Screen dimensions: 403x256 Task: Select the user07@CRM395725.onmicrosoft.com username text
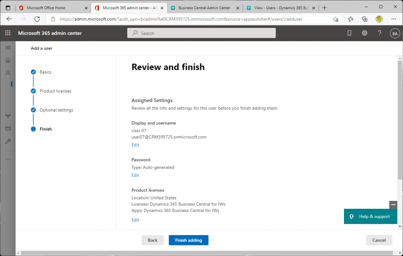(169, 137)
